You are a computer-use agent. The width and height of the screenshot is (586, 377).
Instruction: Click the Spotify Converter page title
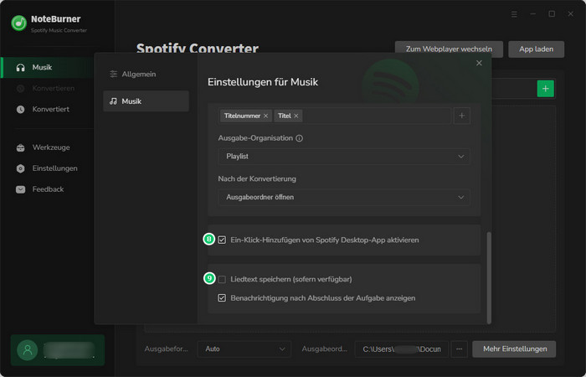pyautogui.click(x=198, y=48)
